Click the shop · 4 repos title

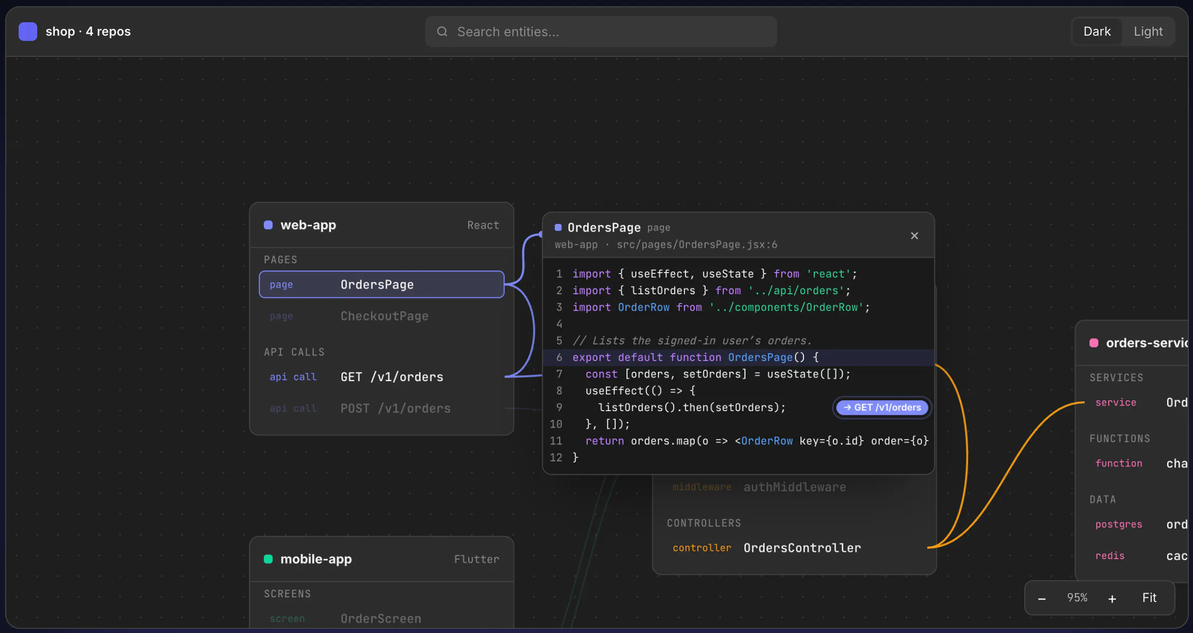88,32
